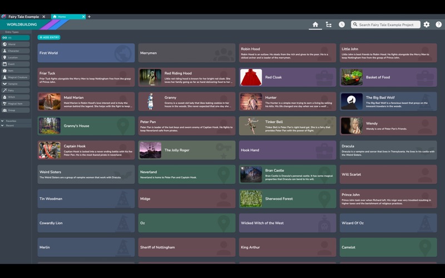The image size is (445, 278).
Task: Open settings gear icon
Action: (427, 24)
